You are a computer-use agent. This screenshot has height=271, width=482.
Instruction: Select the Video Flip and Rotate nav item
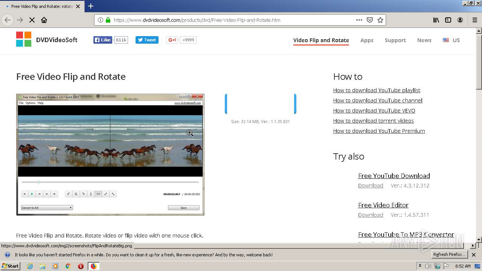321,40
